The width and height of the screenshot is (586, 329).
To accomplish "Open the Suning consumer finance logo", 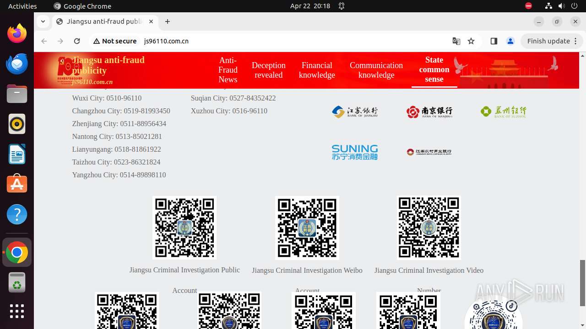I will (355, 152).
